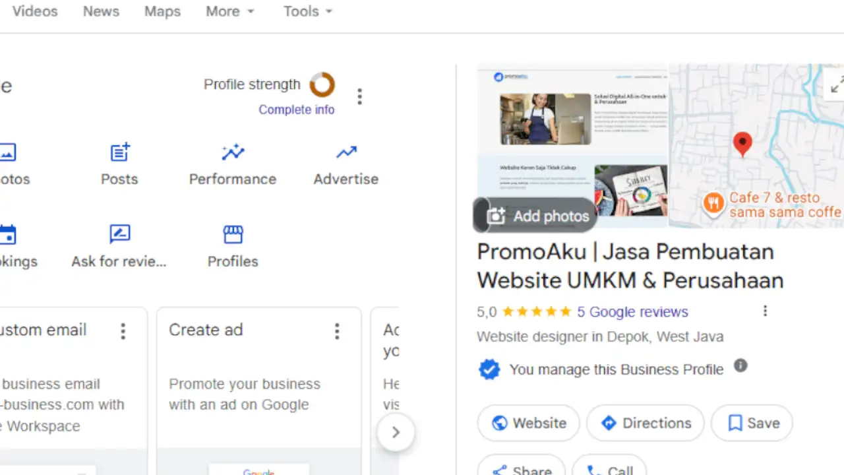Click the PromoAku business name title
The image size is (844, 475).
630,266
